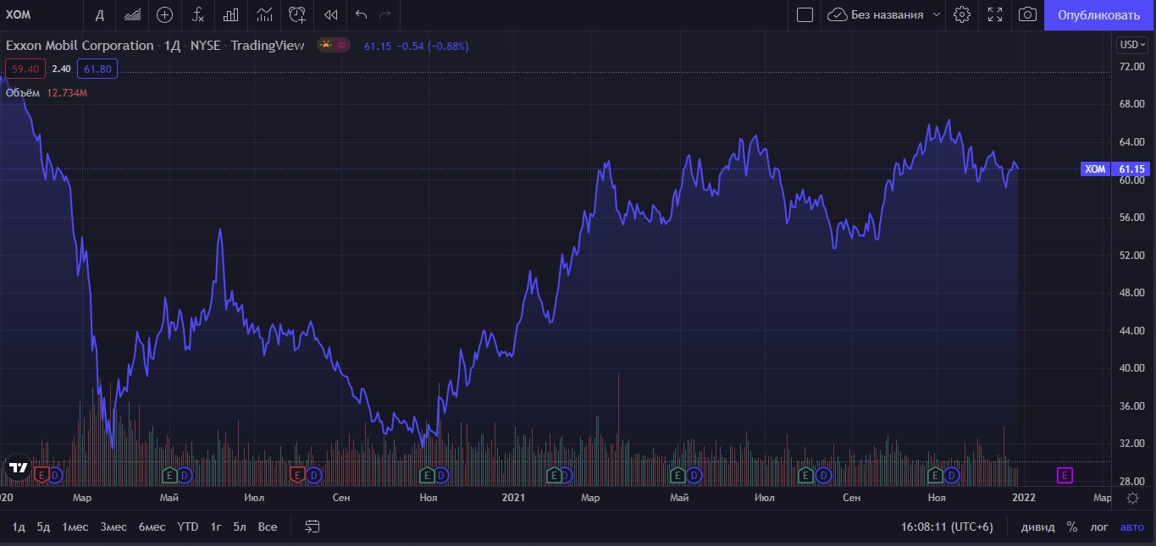Open the go-to-date calendar icon

313,527
